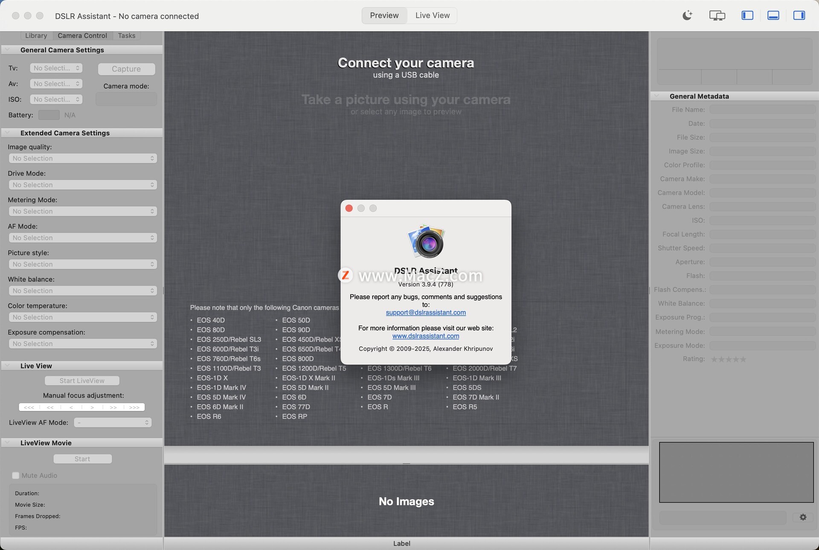The image size is (819, 550).
Task: Select the Live View segment
Action: 433,15
